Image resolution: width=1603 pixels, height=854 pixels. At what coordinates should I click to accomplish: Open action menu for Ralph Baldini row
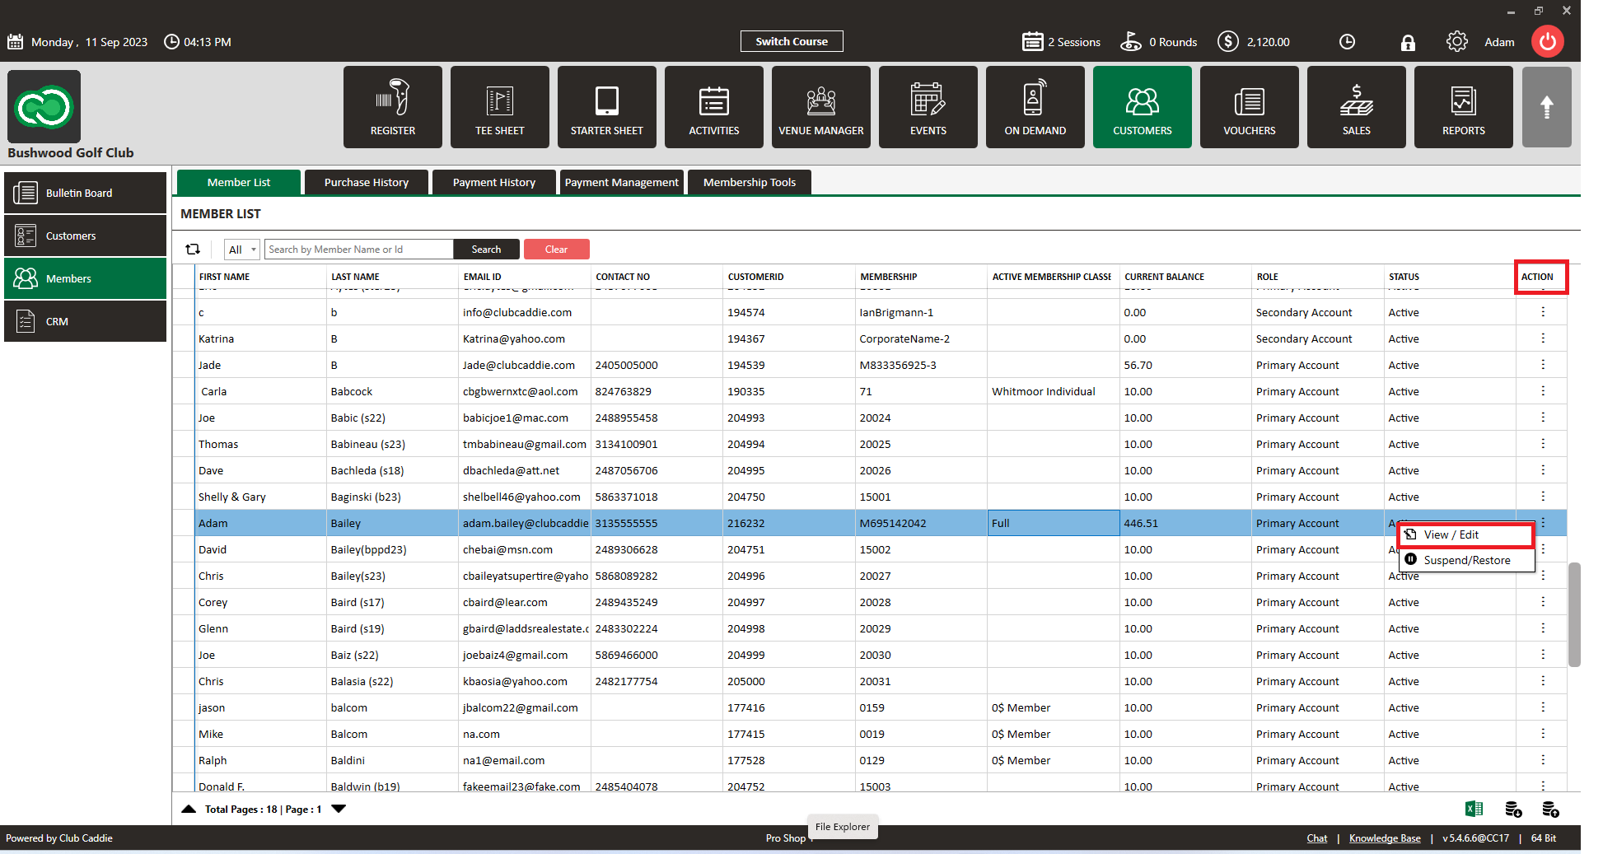point(1543,760)
